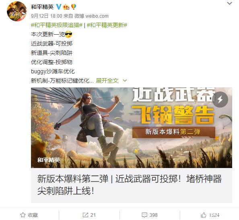Screen dimensions: 239x220
Task: Open the 和平精英 account name link
Action: (x=42, y=7)
